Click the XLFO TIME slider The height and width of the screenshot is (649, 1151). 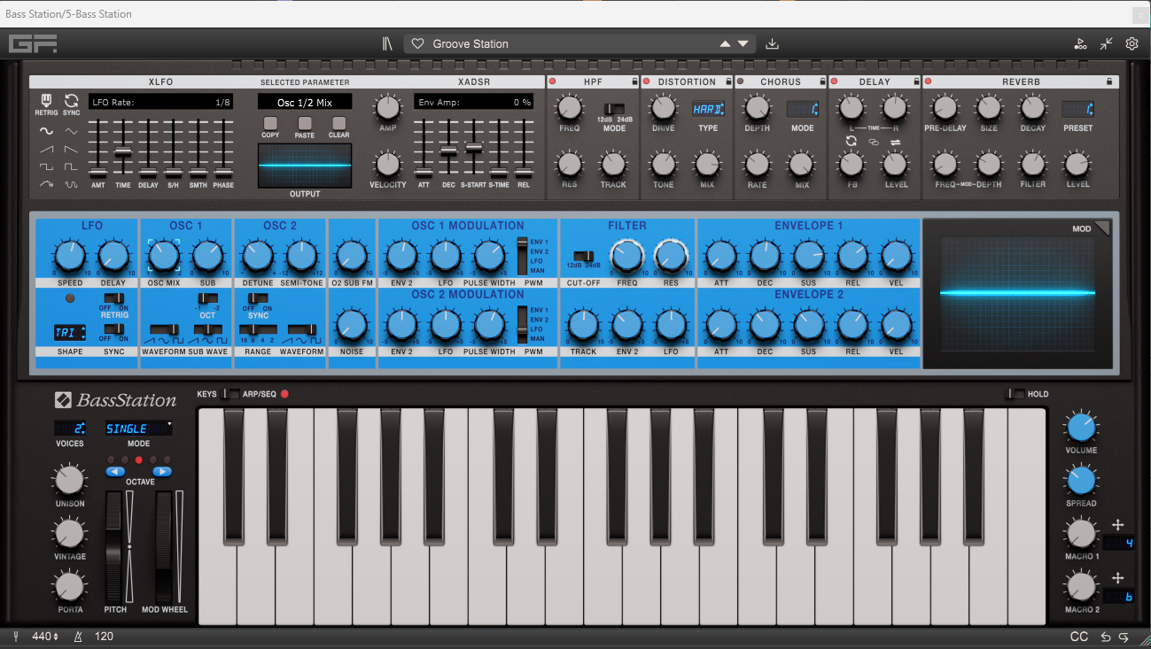[122, 153]
